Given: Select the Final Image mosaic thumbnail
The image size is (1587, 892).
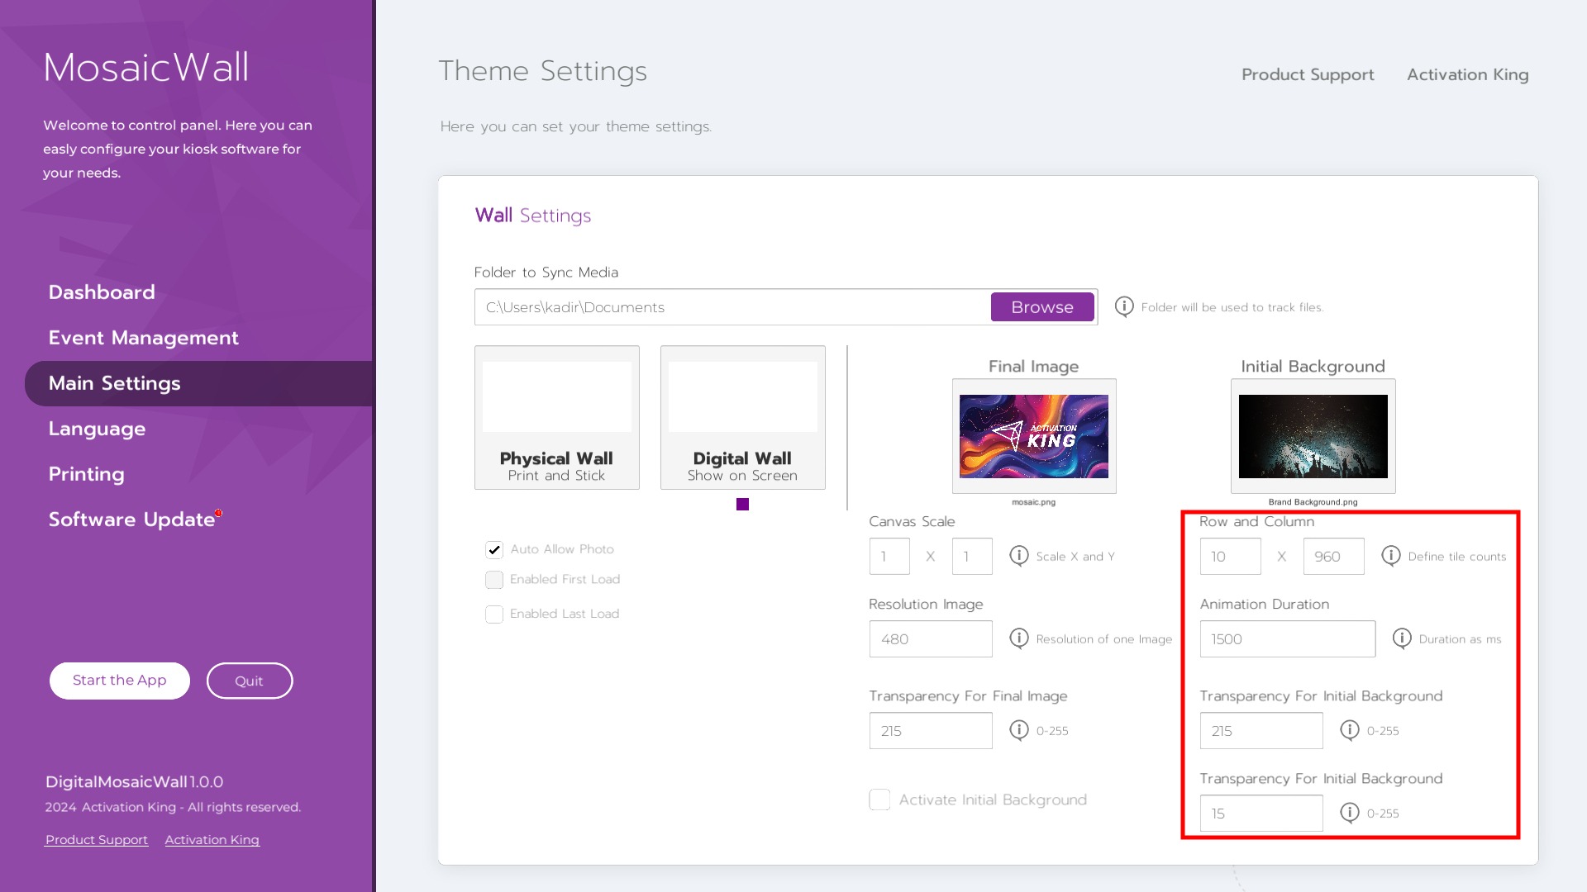Looking at the screenshot, I should pyautogui.click(x=1033, y=436).
